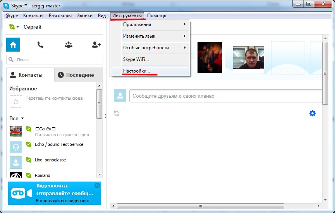Open the Помощь menu
This screenshot has height=213, width=335.
(156, 16)
